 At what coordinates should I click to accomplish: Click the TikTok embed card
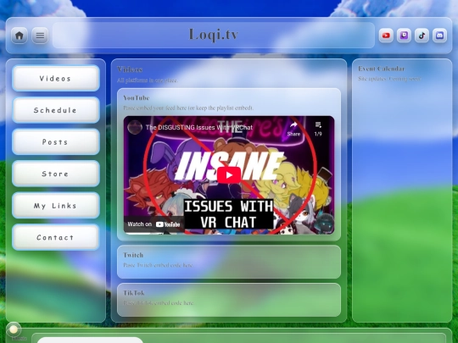click(x=229, y=300)
